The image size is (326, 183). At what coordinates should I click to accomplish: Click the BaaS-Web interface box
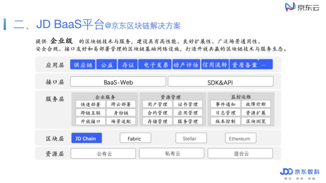click(118, 81)
